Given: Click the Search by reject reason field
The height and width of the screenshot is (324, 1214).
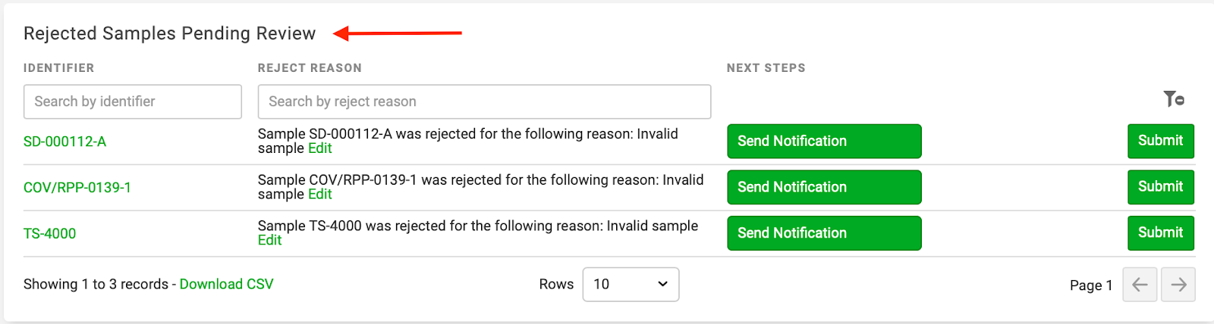Looking at the screenshot, I should pos(484,101).
